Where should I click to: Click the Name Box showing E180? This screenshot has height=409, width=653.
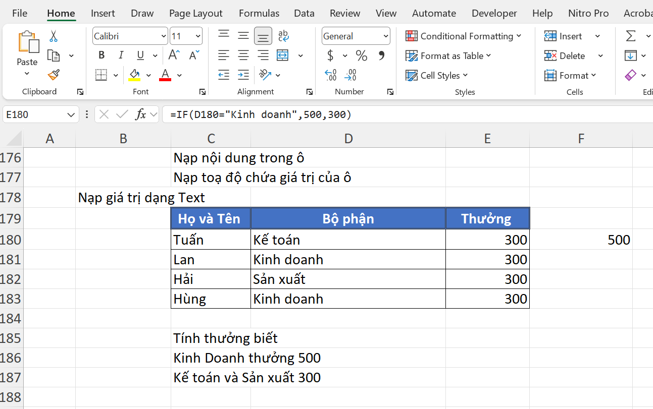coord(34,115)
